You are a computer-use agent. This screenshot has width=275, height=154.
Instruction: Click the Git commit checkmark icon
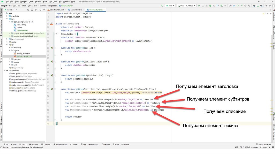pyautogui.click(x=238, y=5)
